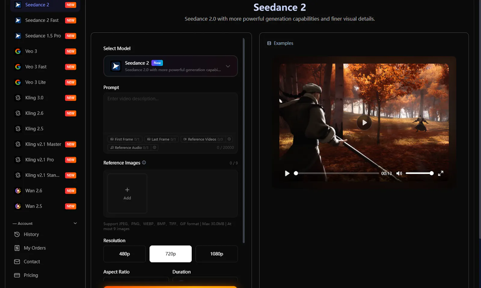Viewport: 481px width, 288px height.
Task: Click the 0 / 20000 character counter
Action: [x=225, y=147]
